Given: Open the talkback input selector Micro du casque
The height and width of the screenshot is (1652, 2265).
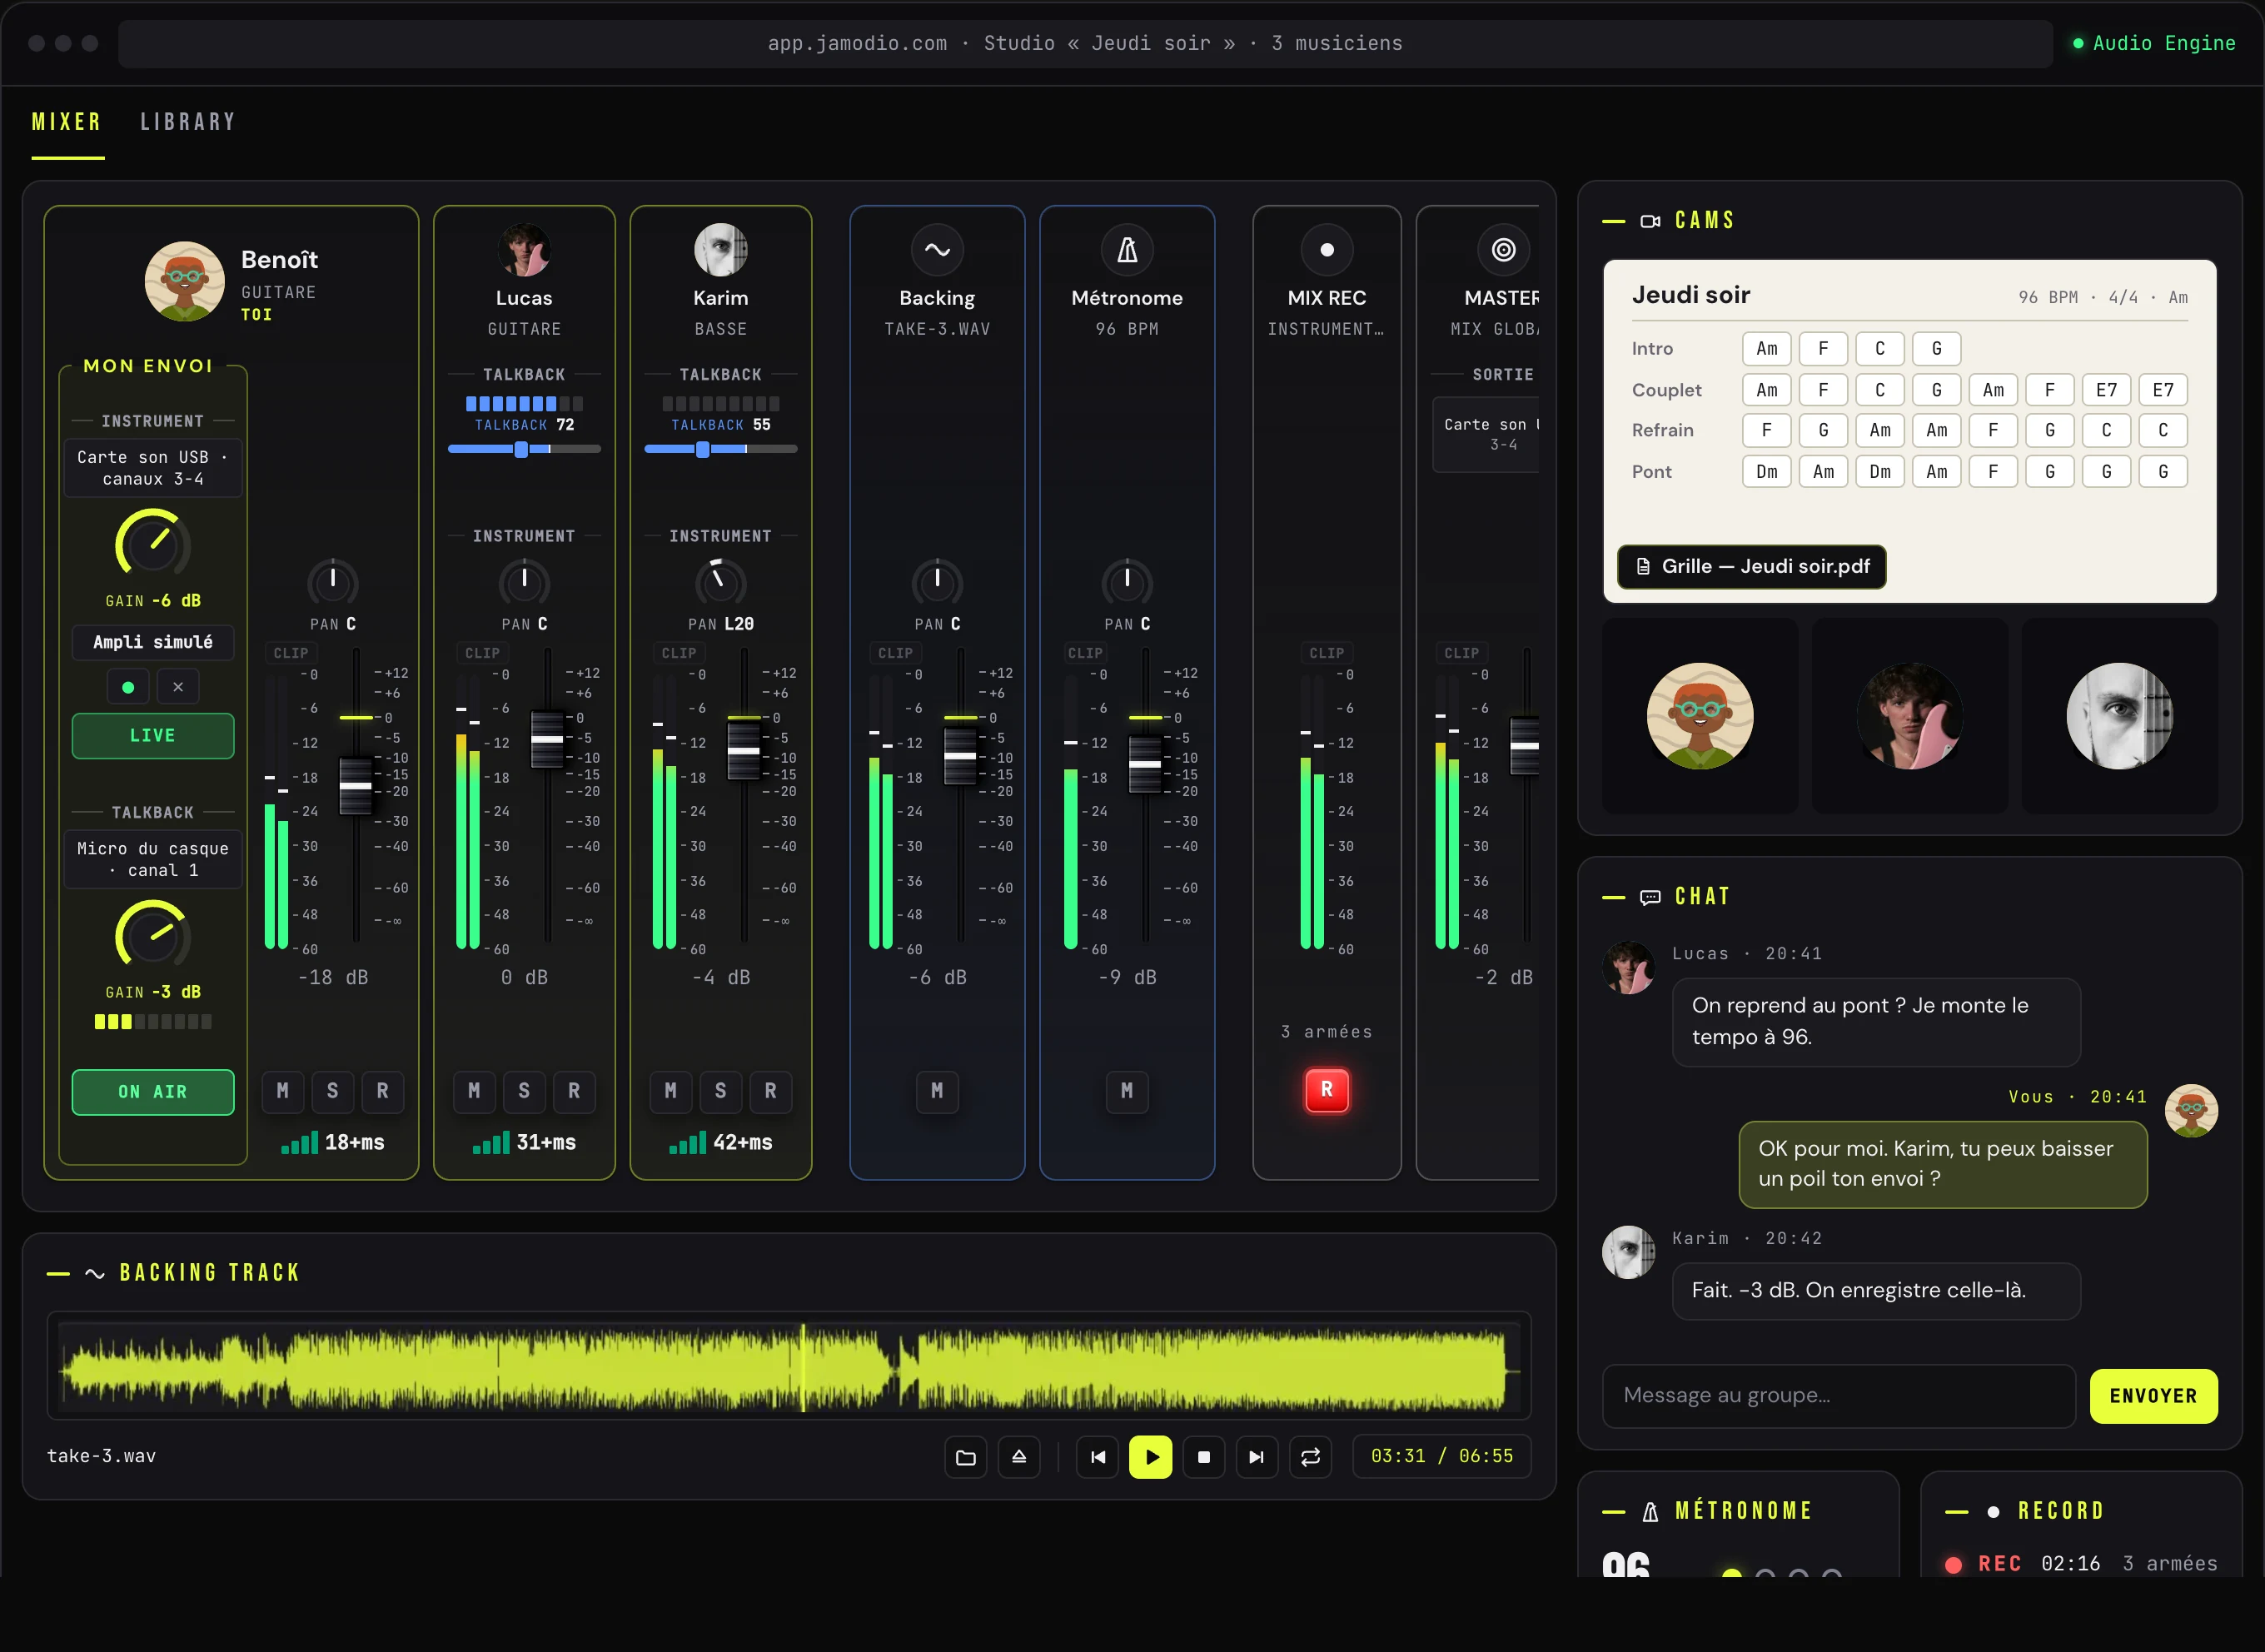Looking at the screenshot, I should [153, 859].
